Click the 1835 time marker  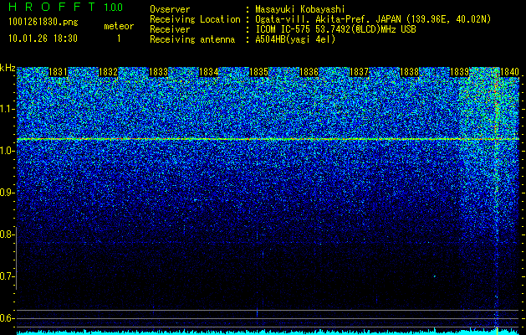(258, 72)
